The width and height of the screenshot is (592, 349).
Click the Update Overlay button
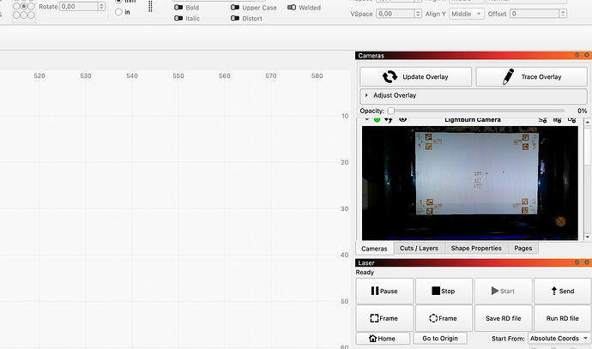coord(415,76)
